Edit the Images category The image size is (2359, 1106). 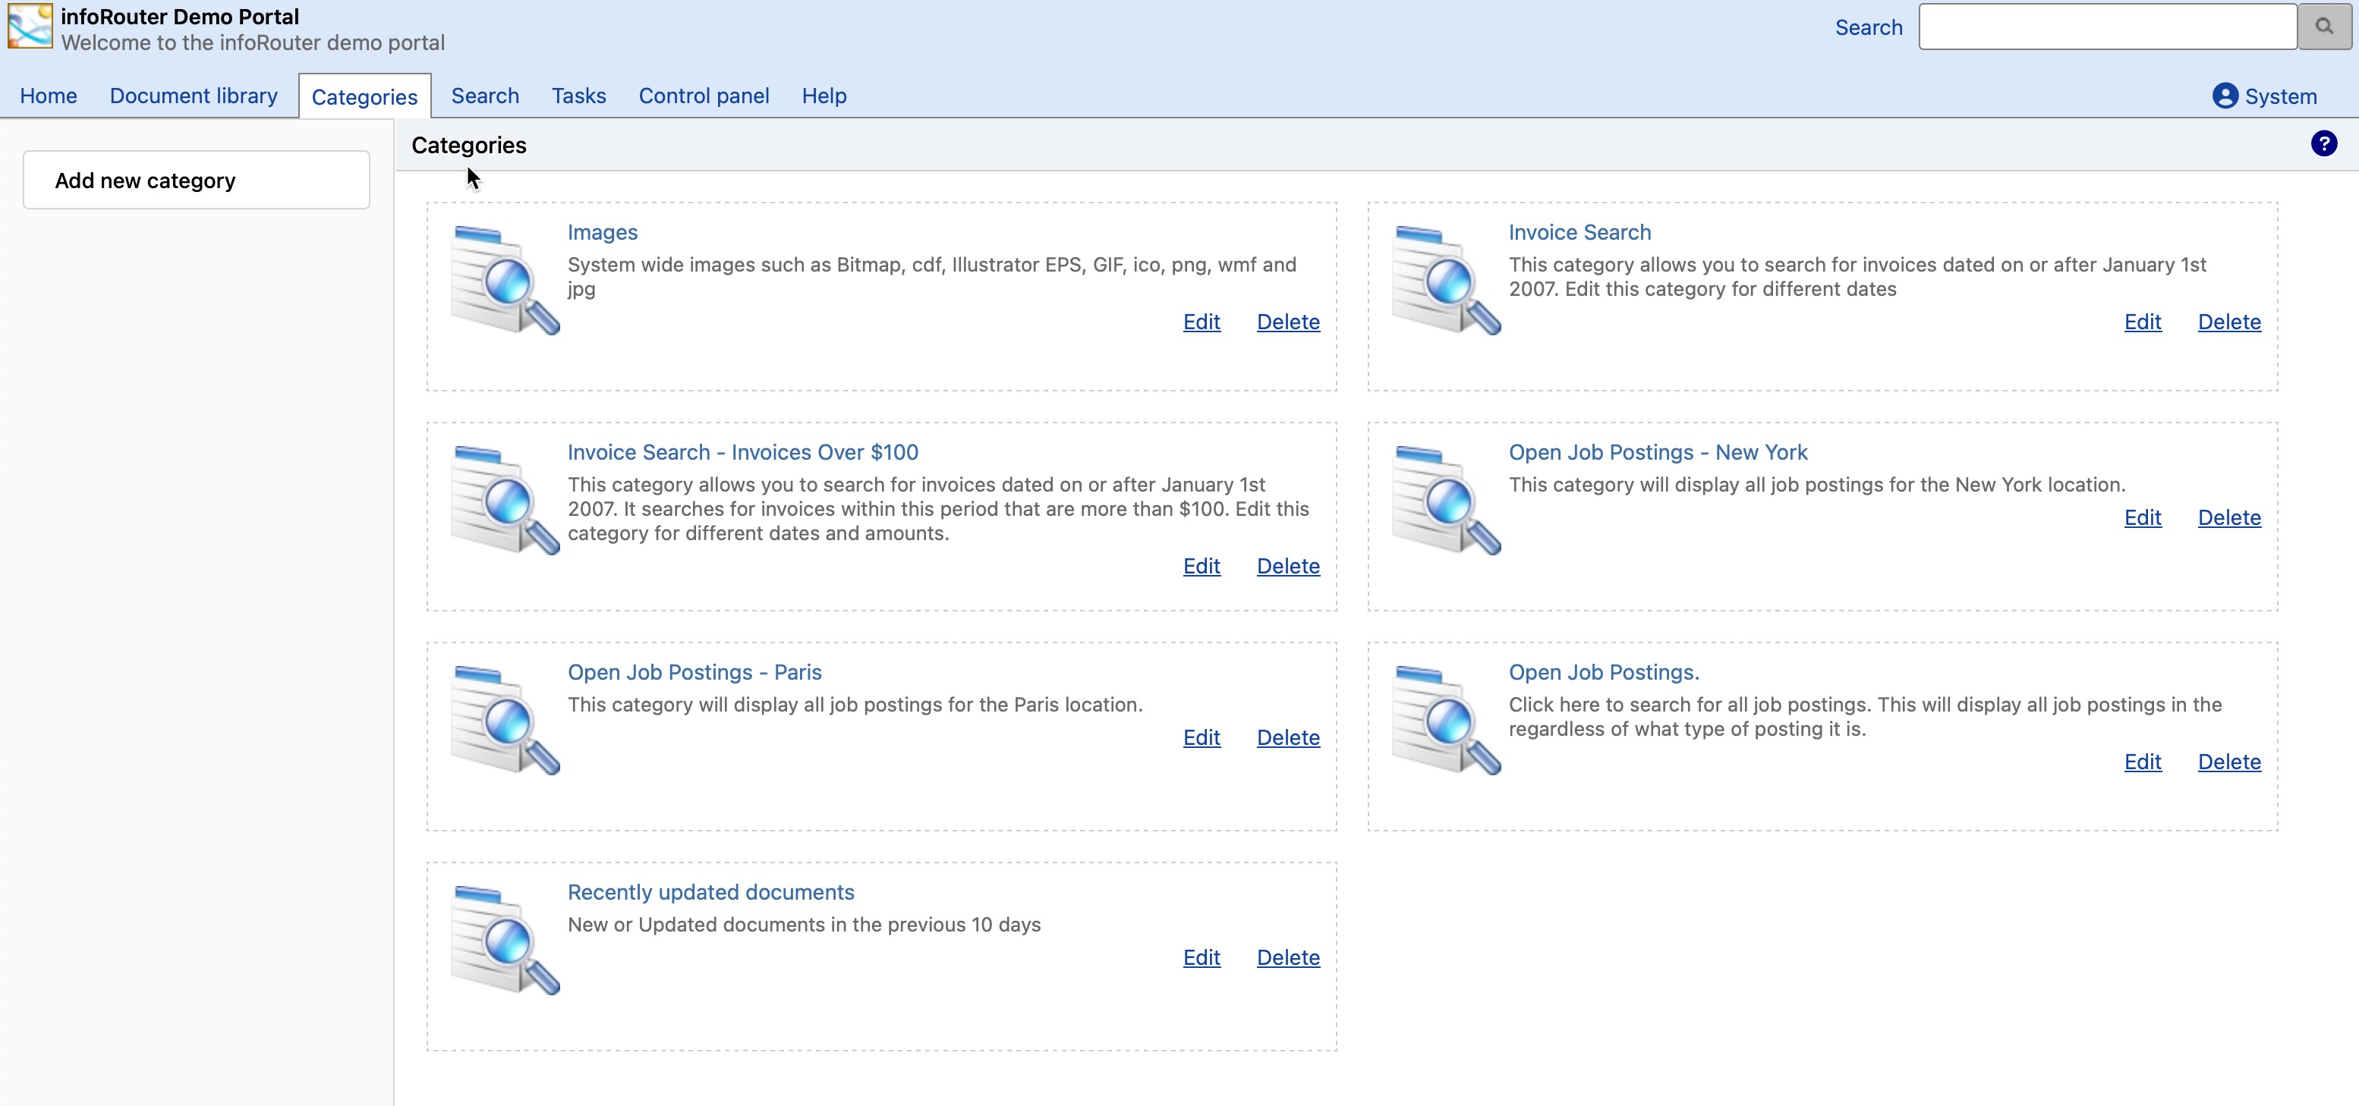pos(1201,322)
